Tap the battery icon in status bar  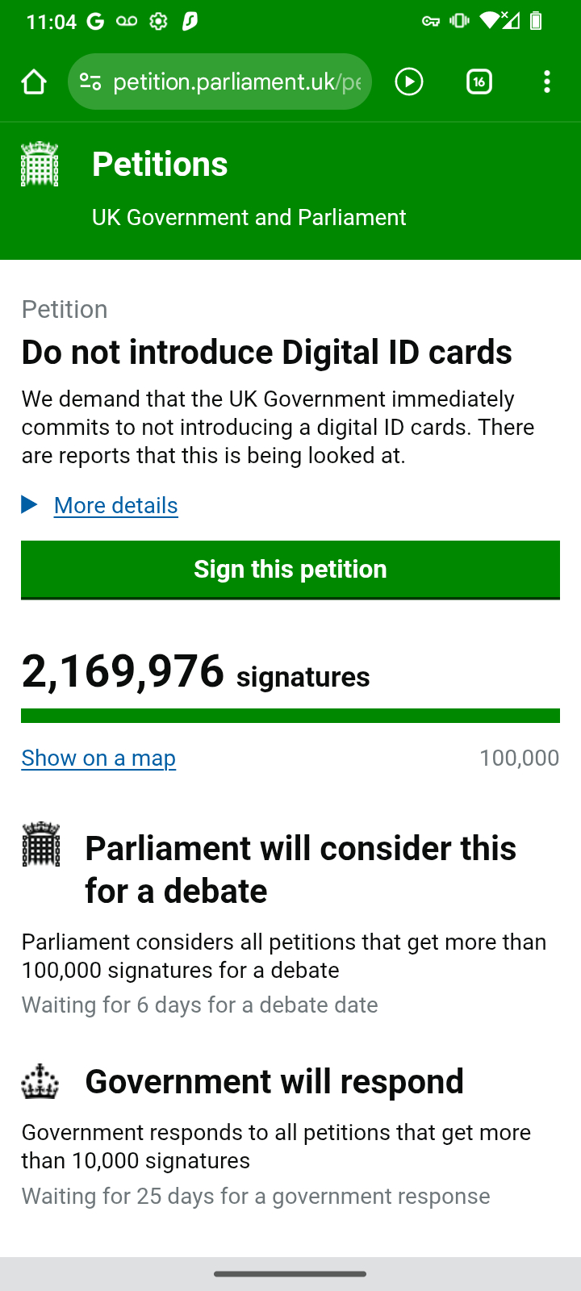[536, 21]
